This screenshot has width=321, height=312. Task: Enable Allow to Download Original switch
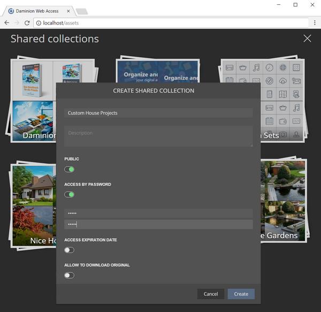69,276
